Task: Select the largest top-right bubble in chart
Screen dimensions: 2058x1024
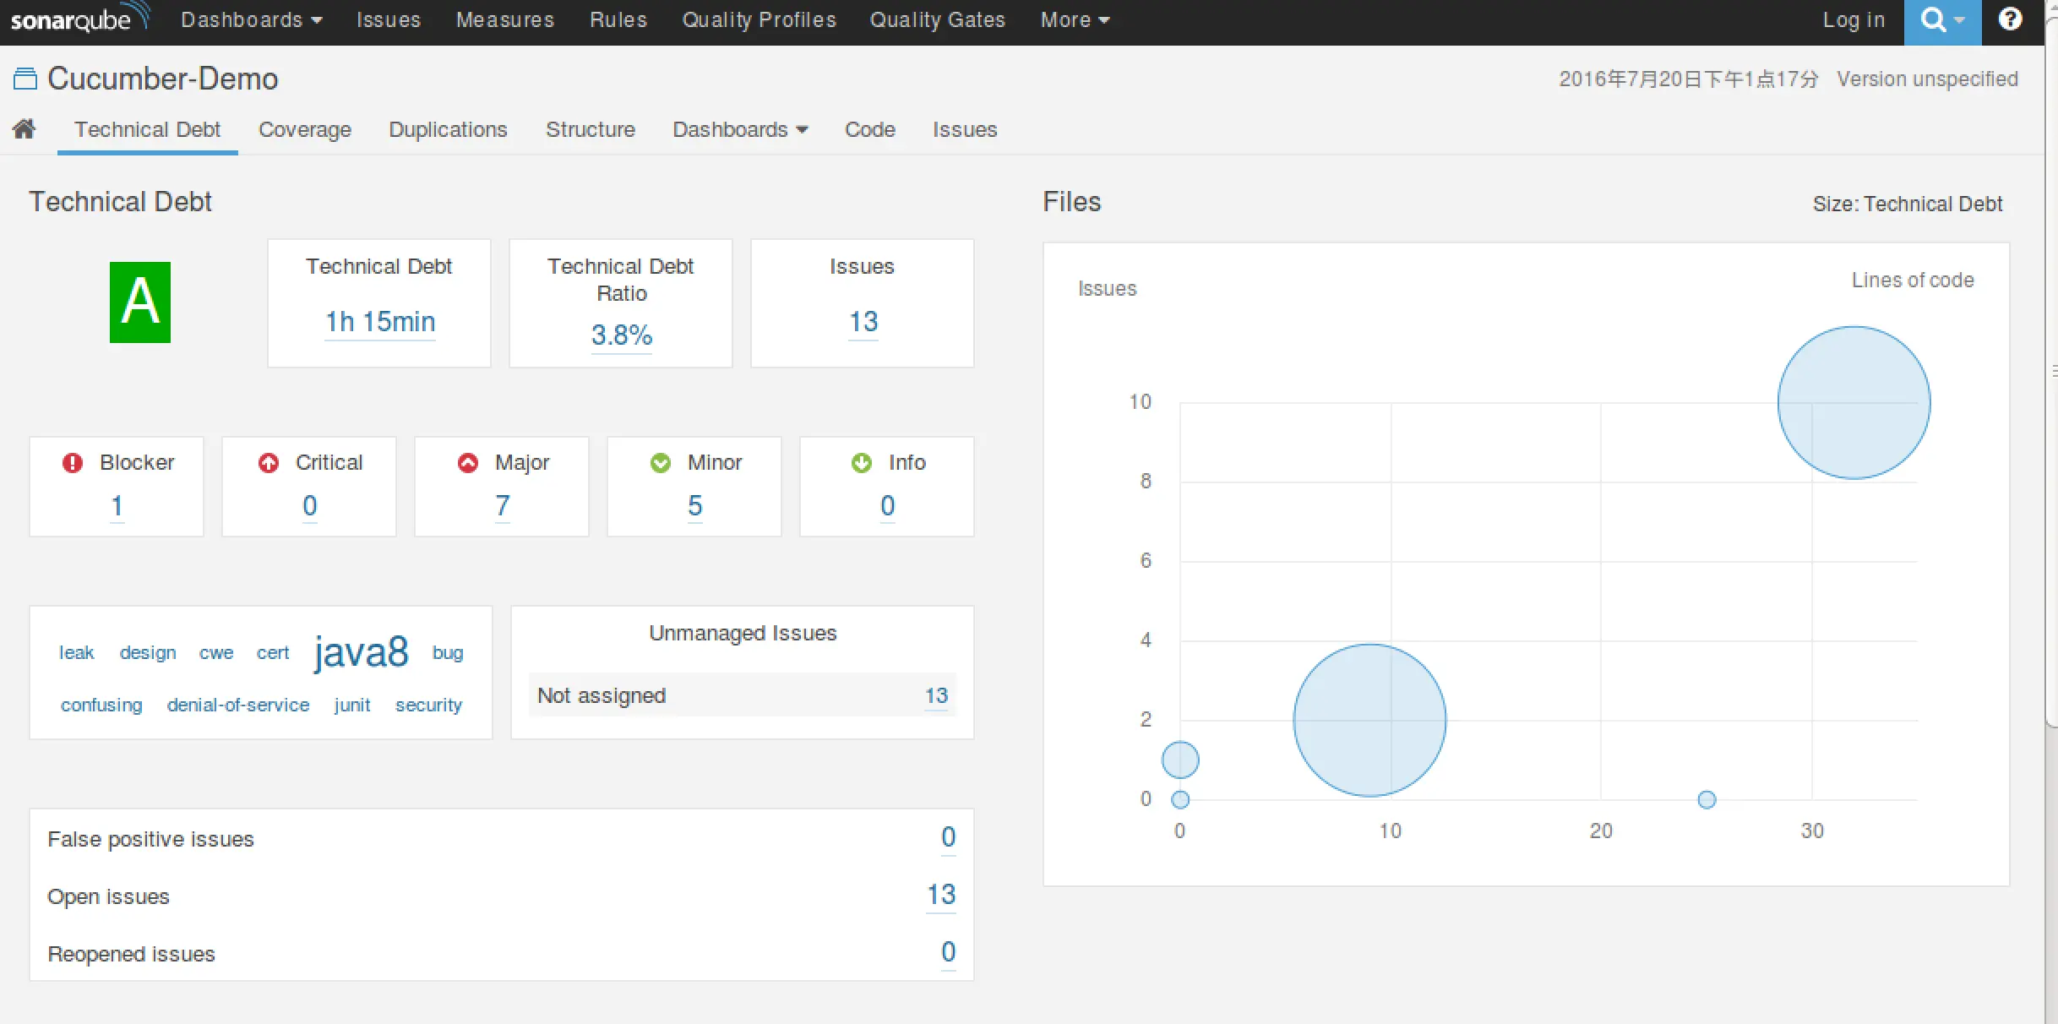Action: coord(1854,402)
